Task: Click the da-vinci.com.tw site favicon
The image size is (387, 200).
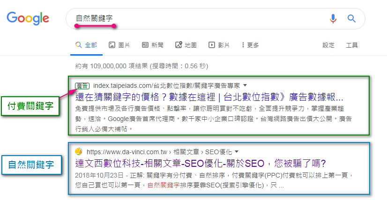Action: 79,151
